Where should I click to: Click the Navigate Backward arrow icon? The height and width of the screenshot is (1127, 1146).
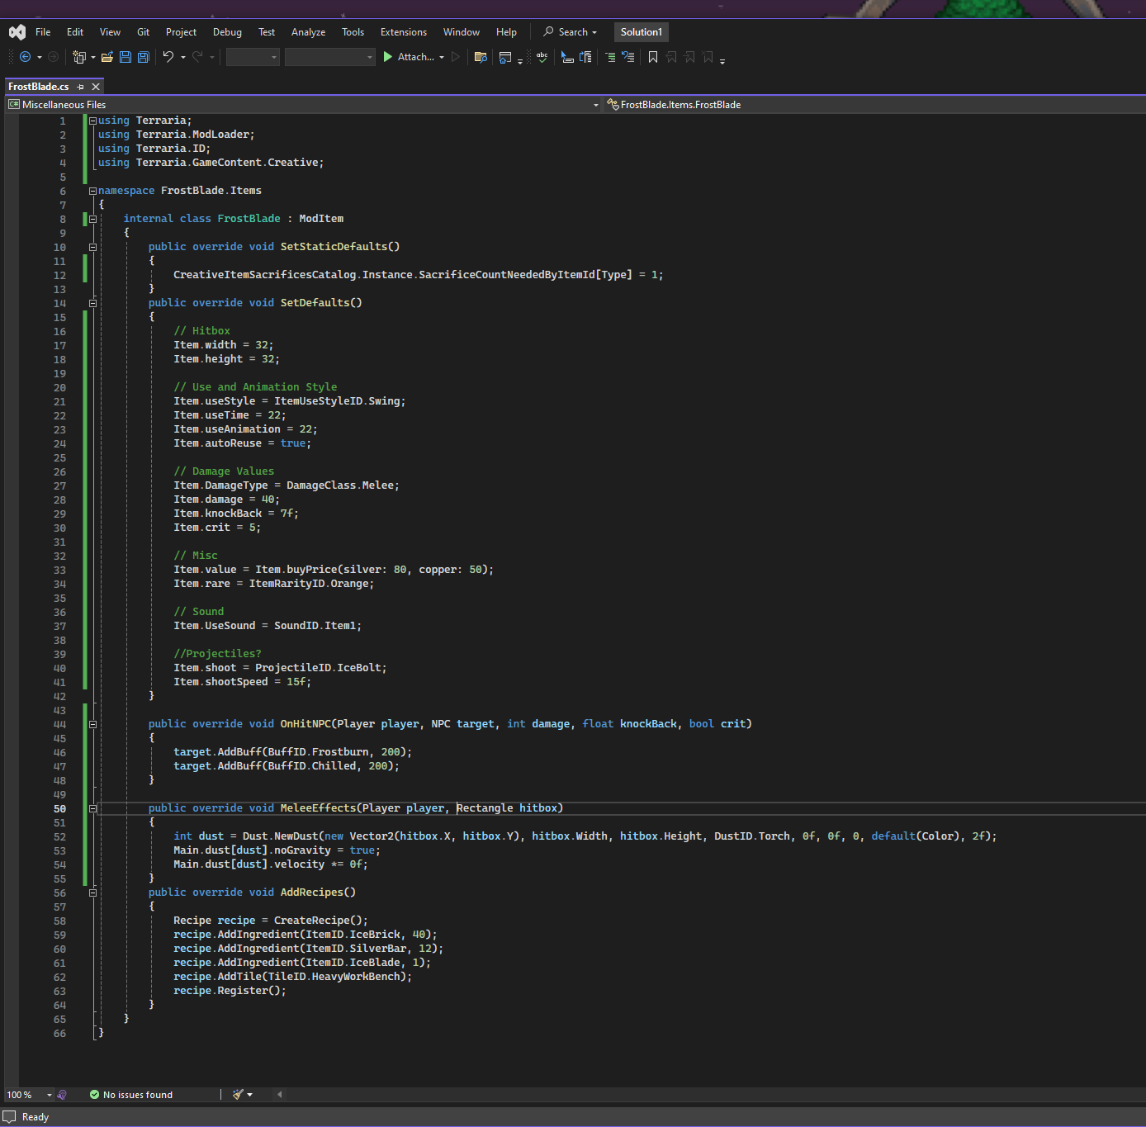[x=25, y=57]
